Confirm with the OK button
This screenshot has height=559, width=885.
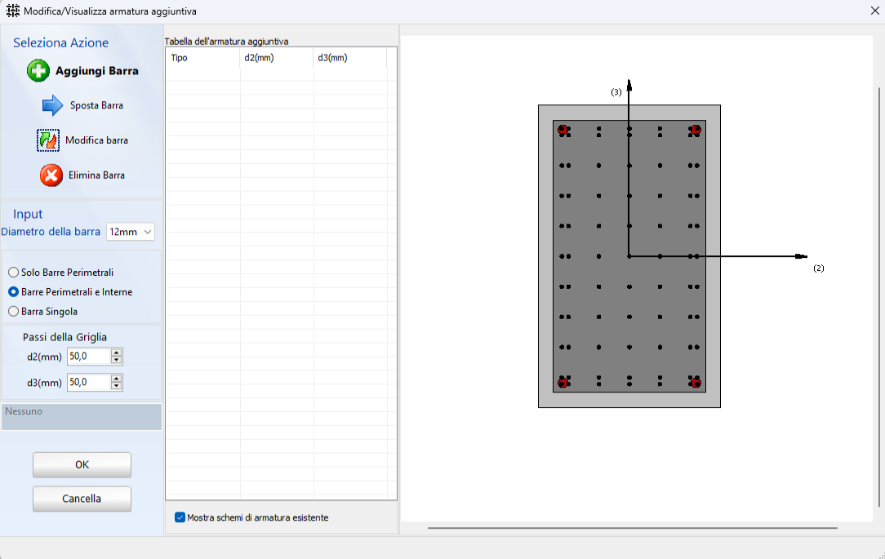point(82,465)
